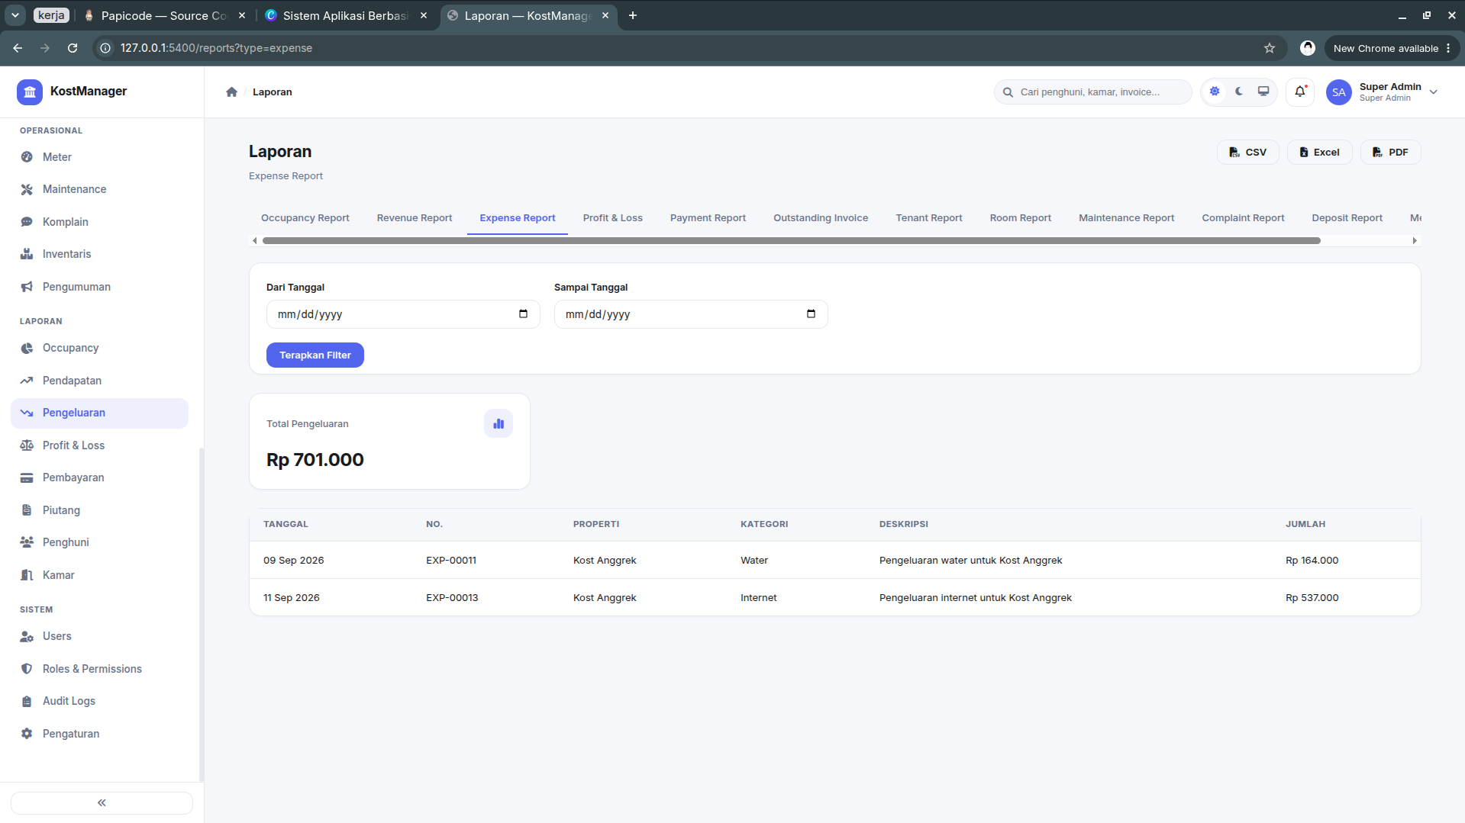Open the Users management page

(x=99, y=636)
